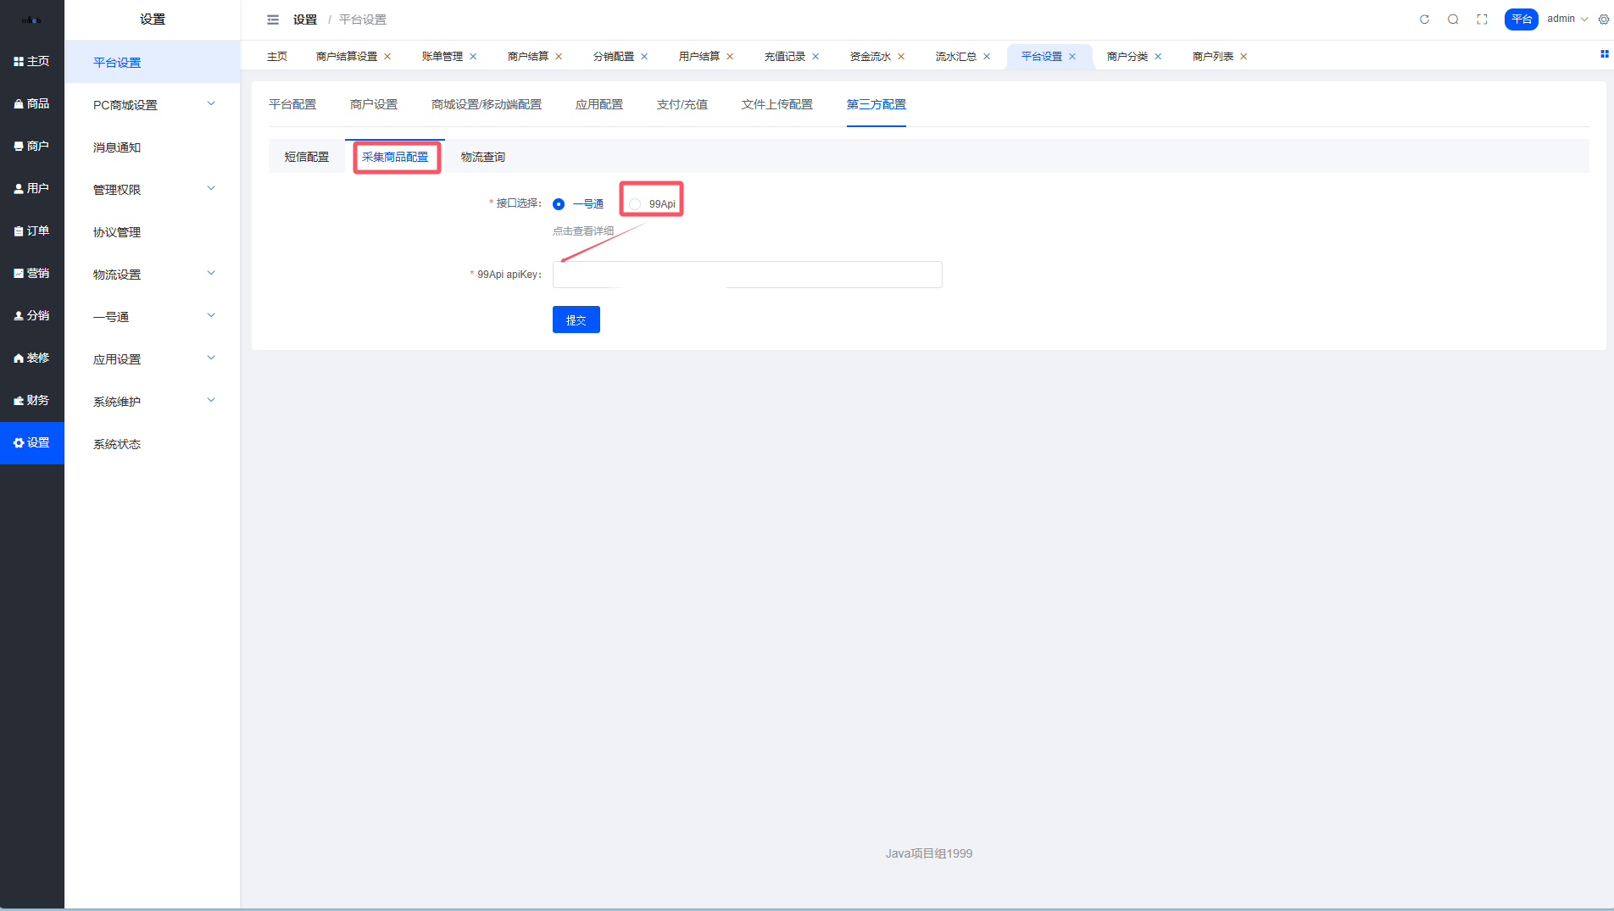Screen dimensions: 1614x911
Task: Open 财务 in the left sidebar
Action: (x=32, y=400)
